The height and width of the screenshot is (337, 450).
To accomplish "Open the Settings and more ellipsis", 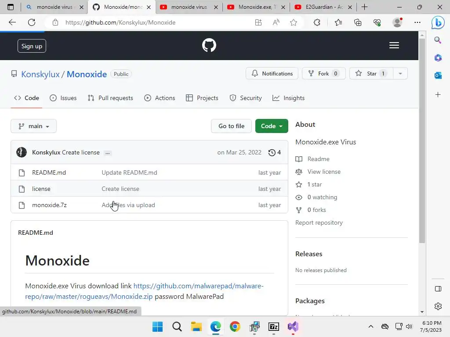I will (417, 22).
